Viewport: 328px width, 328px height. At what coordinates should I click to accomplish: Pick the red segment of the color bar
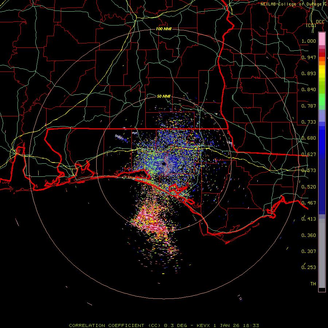tap(322, 55)
